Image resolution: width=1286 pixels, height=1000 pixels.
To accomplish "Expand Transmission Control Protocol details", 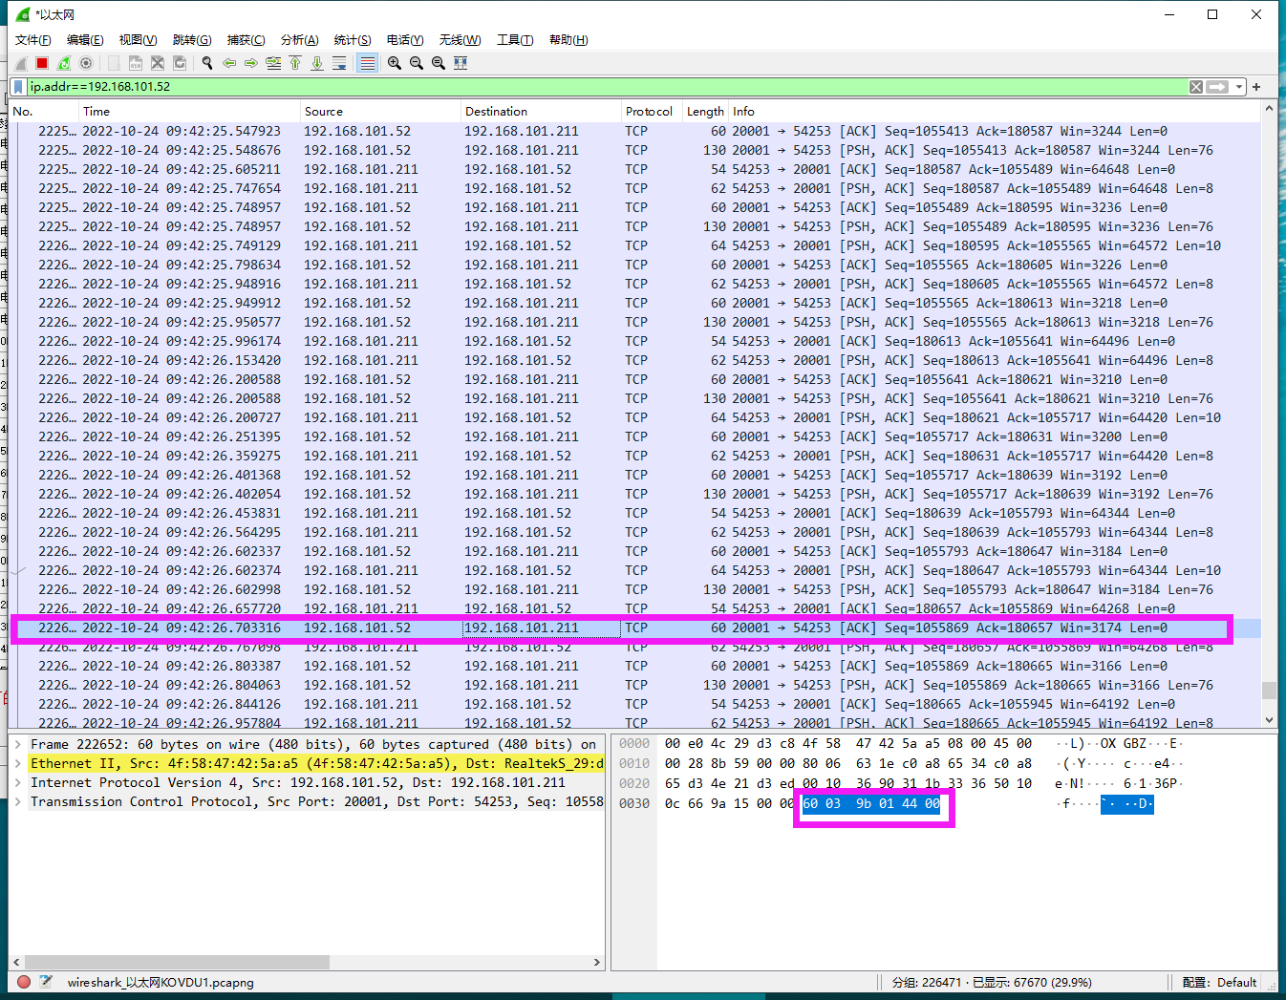I will [x=18, y=801].
